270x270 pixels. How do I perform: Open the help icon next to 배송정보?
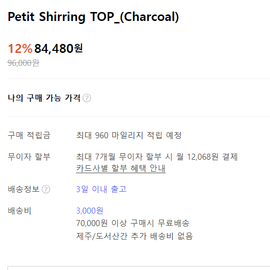point(46,189)
